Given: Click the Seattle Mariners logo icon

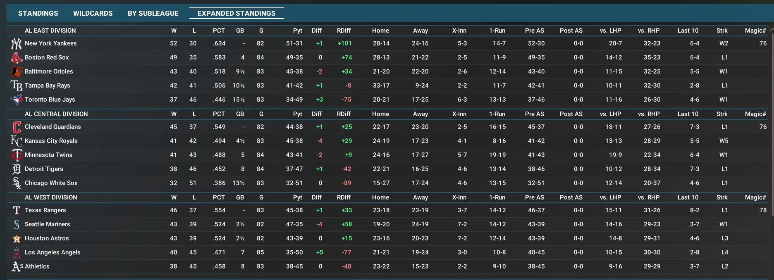Looking at the screenshot, I should [x=16, y=224].
